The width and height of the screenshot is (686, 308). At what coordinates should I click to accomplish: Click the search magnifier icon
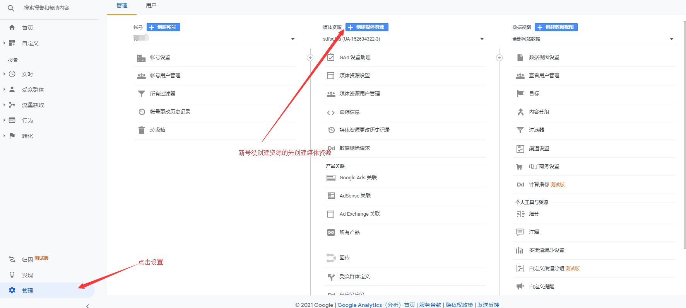pyautogui.click(x=11, y=8)
